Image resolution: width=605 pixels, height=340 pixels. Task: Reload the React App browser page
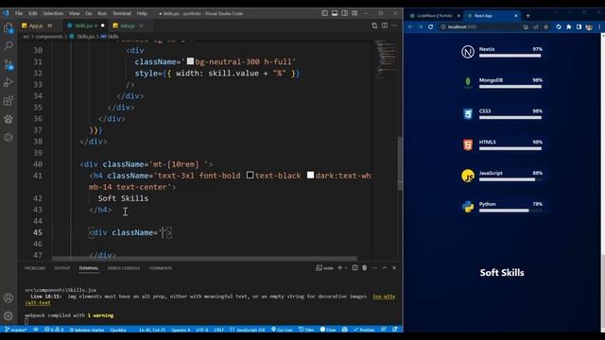coord(431,27)
